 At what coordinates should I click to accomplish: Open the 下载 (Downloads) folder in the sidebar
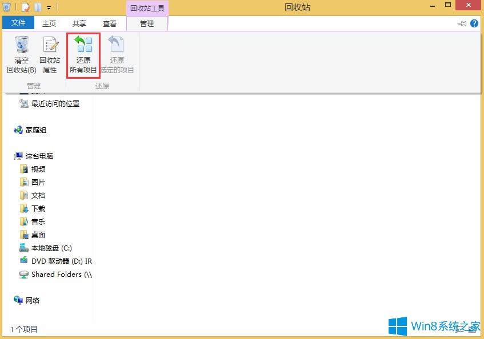click(x=38, y=209)
